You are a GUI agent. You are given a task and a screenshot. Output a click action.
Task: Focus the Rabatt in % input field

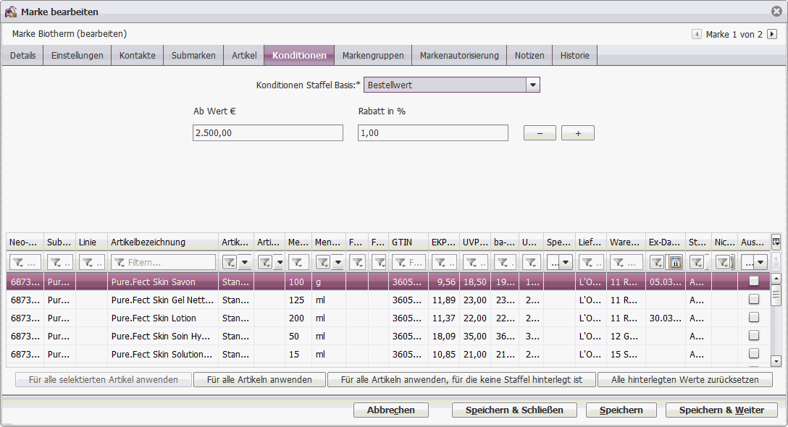tap(432, 133)
